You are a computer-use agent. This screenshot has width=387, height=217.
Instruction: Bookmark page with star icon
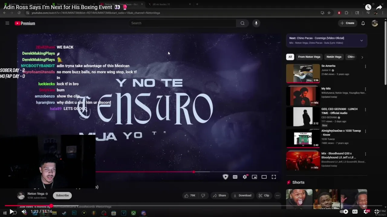(329, 13)
